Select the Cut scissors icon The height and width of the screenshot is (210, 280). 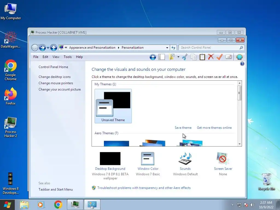click(185, 57)
